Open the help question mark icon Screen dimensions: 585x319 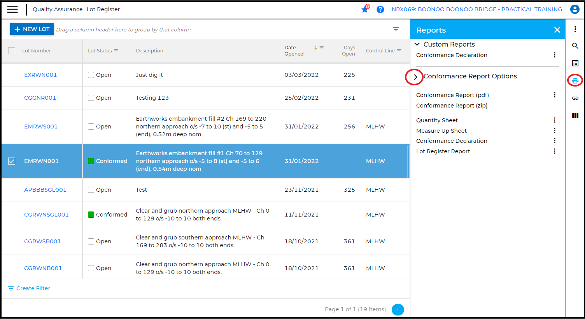(380, 9)
